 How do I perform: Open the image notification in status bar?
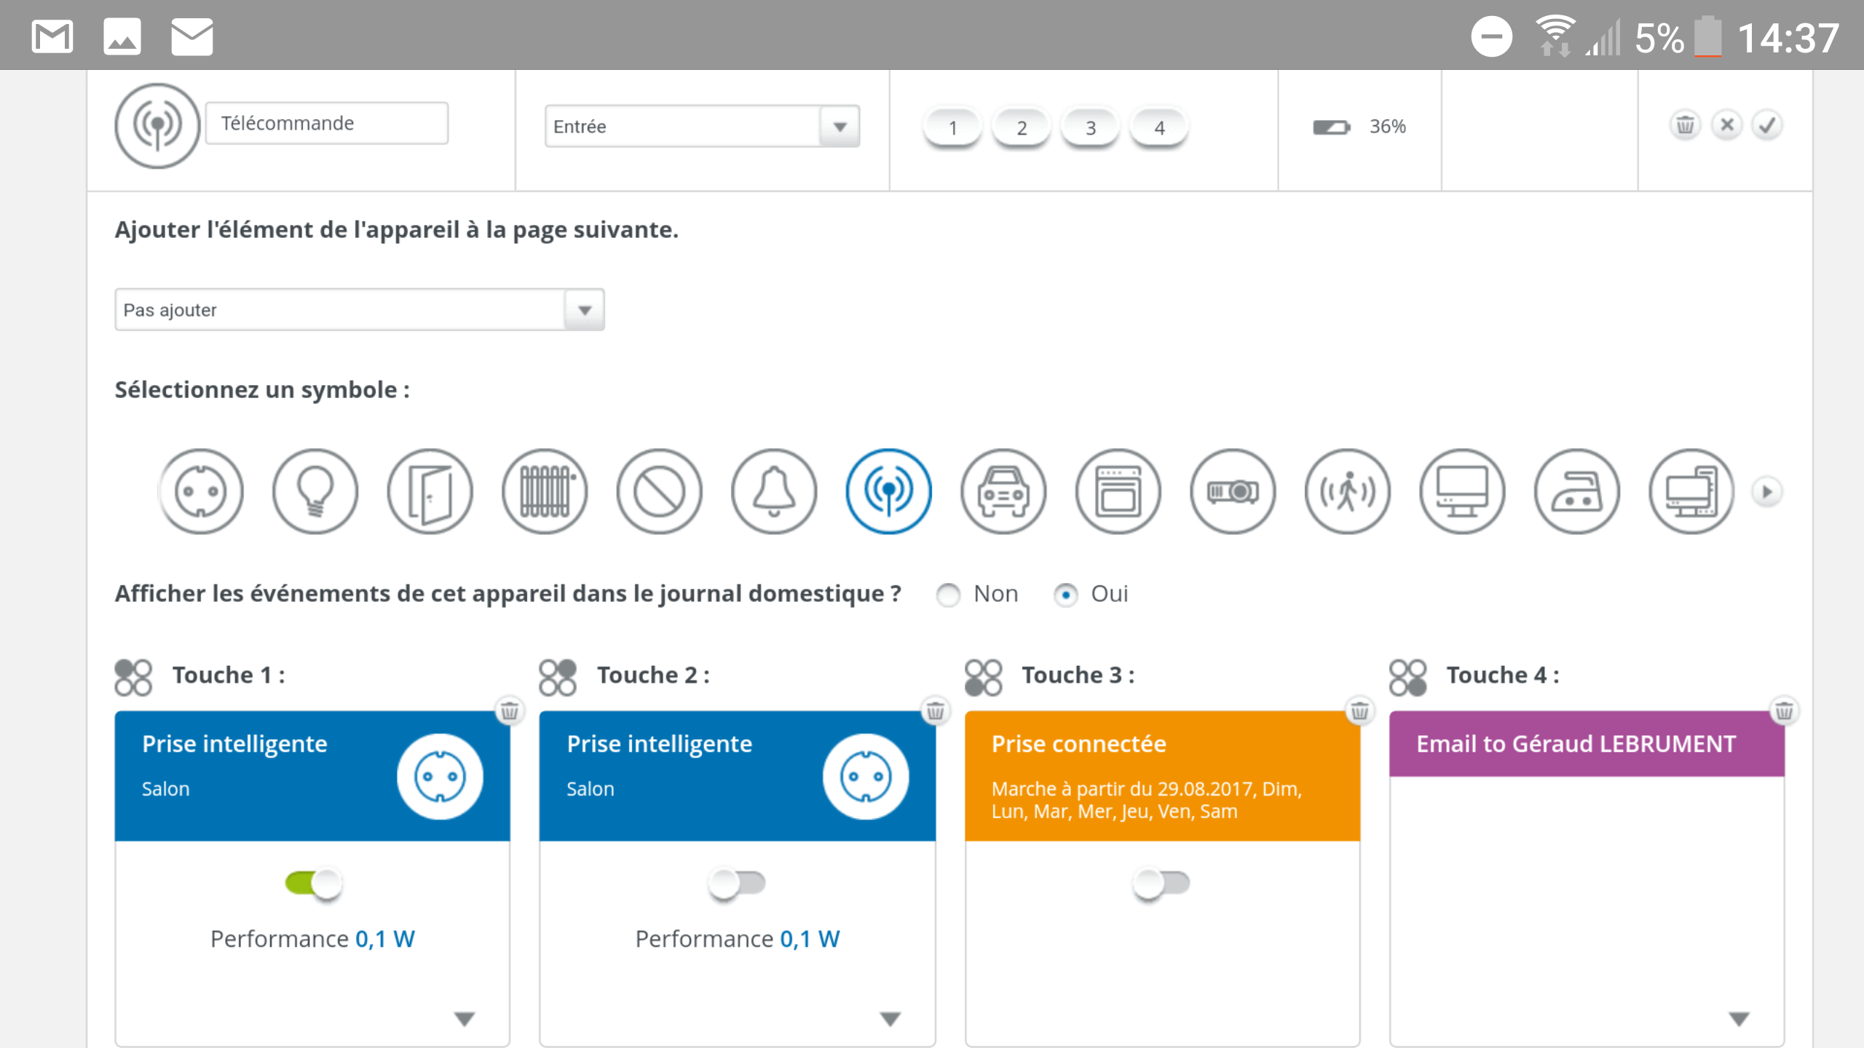tap(122, 36)
